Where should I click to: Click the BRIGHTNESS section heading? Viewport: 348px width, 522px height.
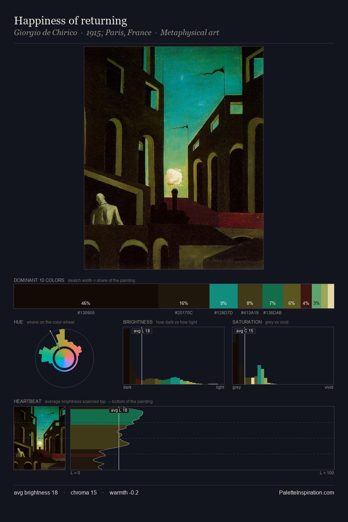(138, 322)
